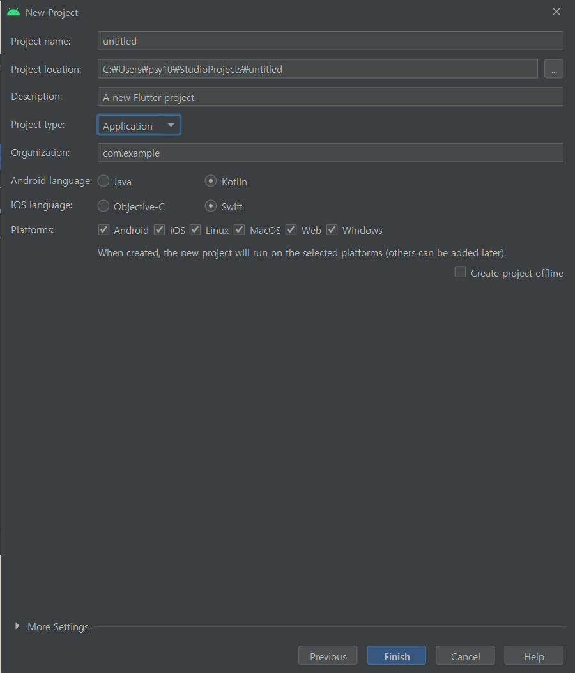The height and width of the screenshot is (673, 575).
Task: Expand the More Settings section
Action: pos(17,626)
